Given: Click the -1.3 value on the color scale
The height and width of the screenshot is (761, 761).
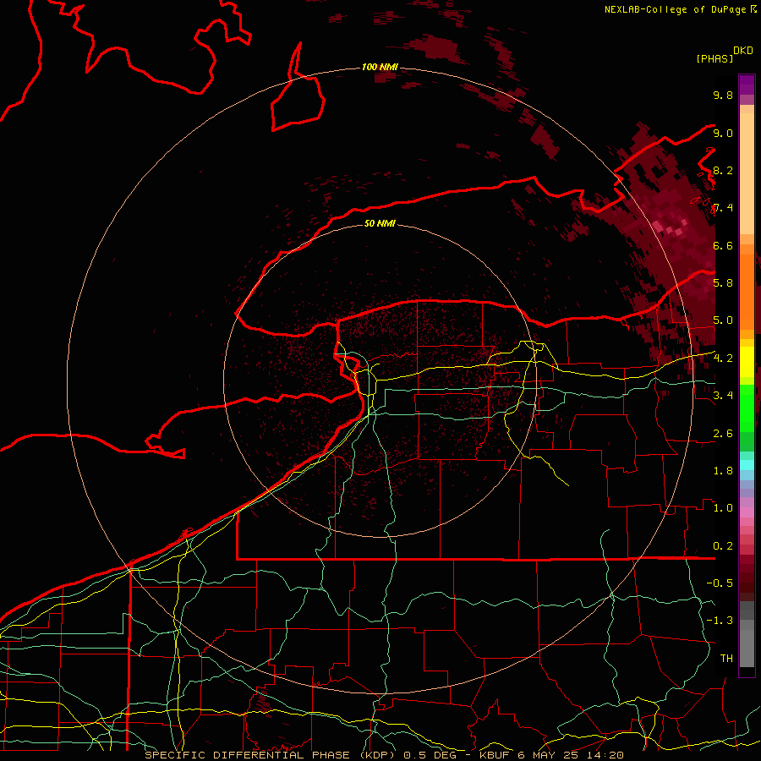Looking at the screenshot, I should (720, 621).
